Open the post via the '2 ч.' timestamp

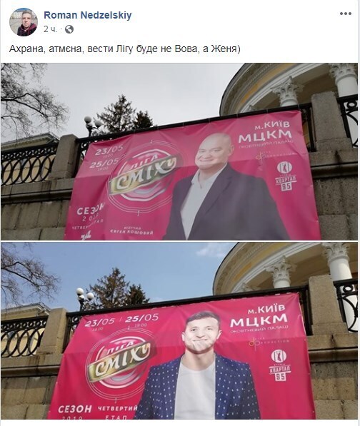click(x=50, y=29)
